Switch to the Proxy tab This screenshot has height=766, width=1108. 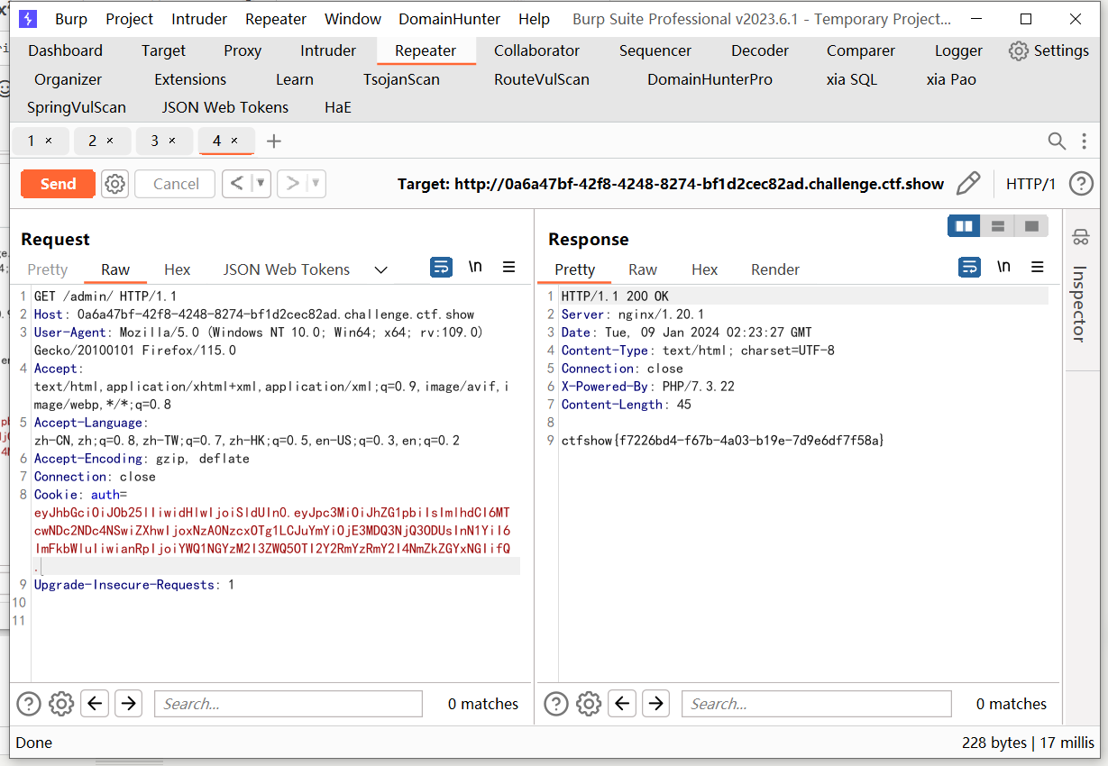click(x=243, y=50)
